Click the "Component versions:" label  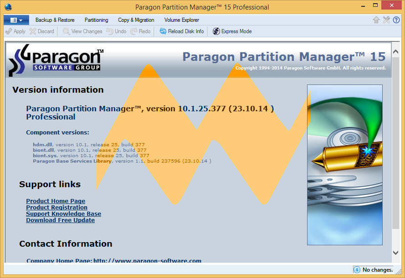57,133
